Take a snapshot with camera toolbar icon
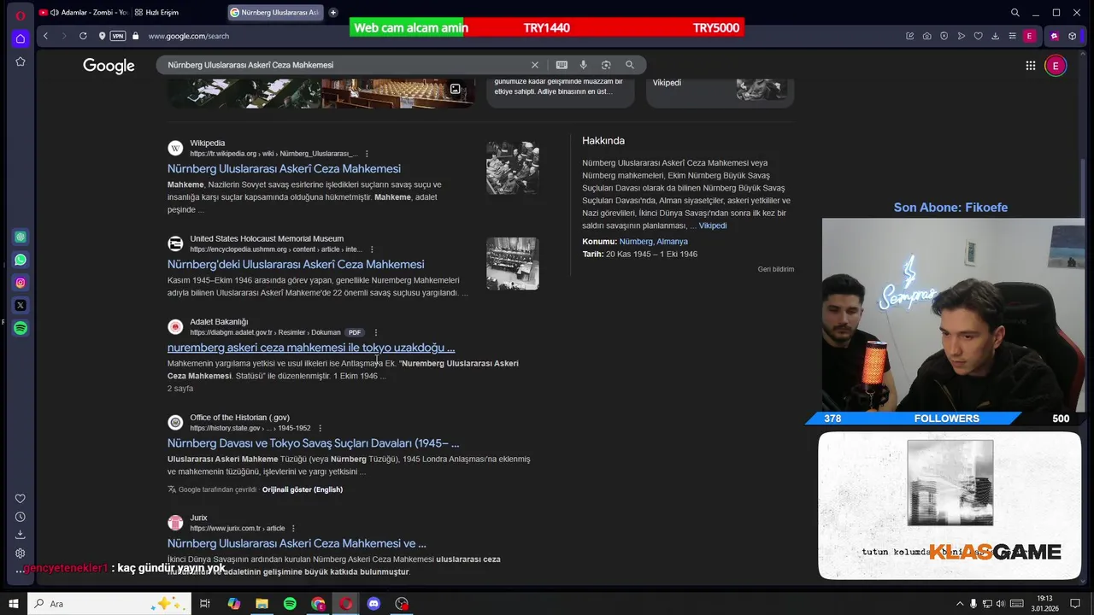Viewport: 1094px width, 615px height. pos(927,36)
